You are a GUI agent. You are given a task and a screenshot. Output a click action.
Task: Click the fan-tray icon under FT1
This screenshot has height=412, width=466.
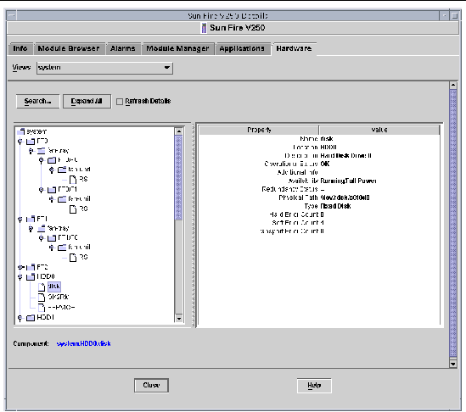click(42, 229)
